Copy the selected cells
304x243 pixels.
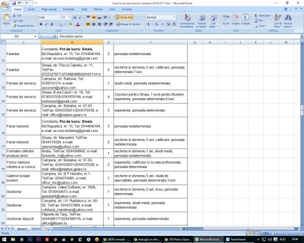pyautogui.click(x=18, y=21)
